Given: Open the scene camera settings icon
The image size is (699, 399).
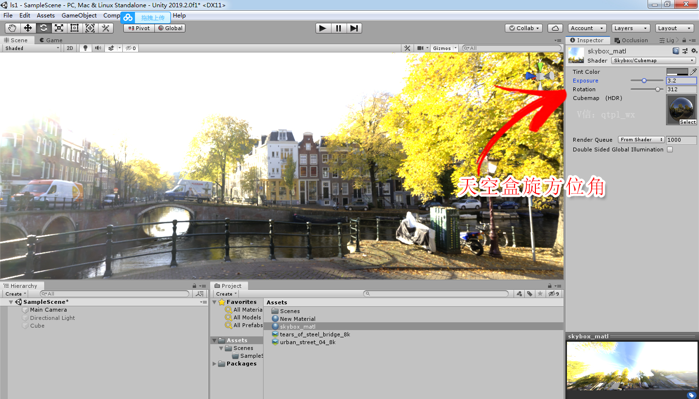Looking at the screenshot, I should coord(420,48).
